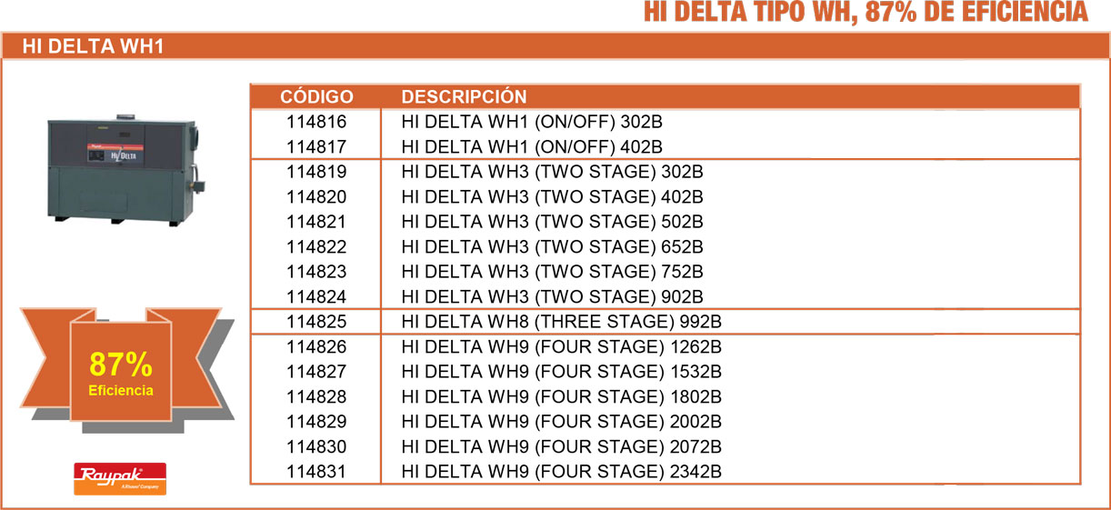Select product code 114817

(x=316, y=147)
